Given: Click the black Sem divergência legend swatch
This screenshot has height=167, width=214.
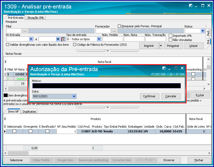Looking at the screenshot, I should coord(6,95).
